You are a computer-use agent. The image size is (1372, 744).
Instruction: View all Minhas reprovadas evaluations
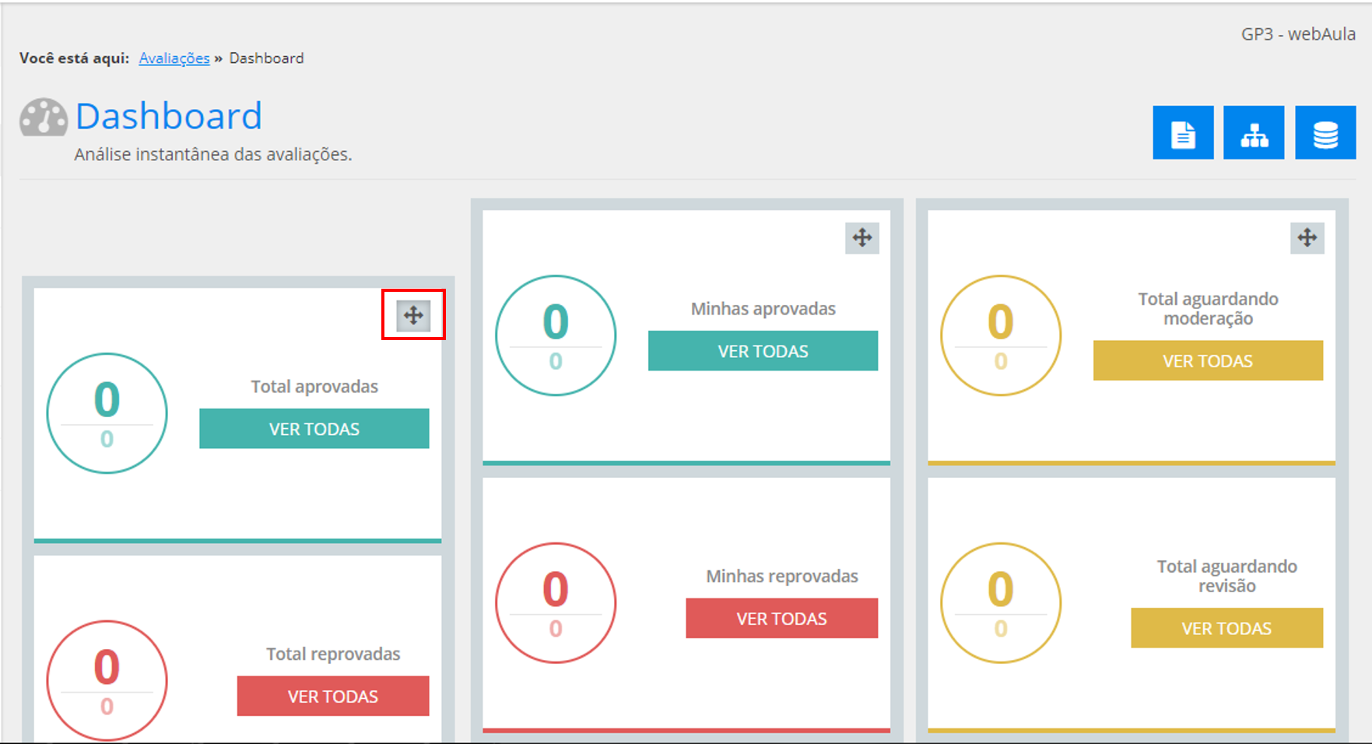781,619
